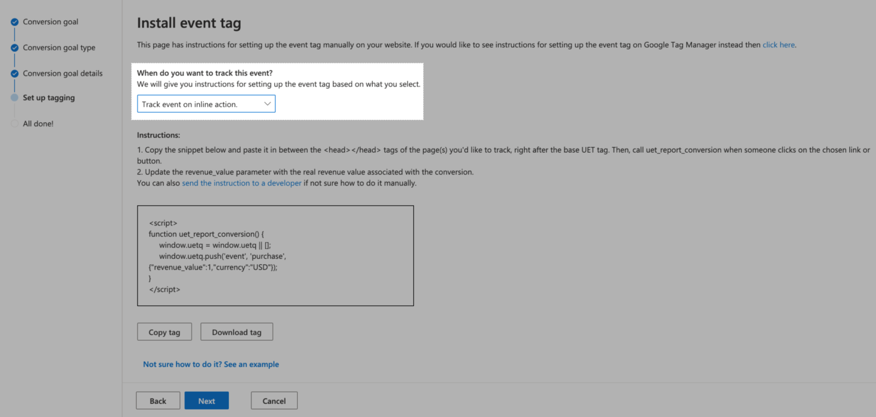Go to the Conversion goal step
This screenshot has height=417, width=876.
coord(50,22)
